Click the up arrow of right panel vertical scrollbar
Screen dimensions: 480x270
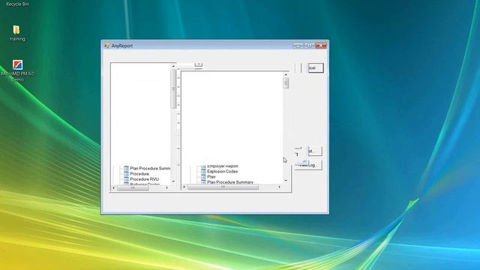tap(286, 74)
